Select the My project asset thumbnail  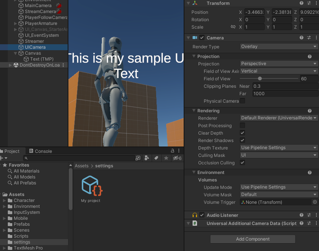(91, 186)
